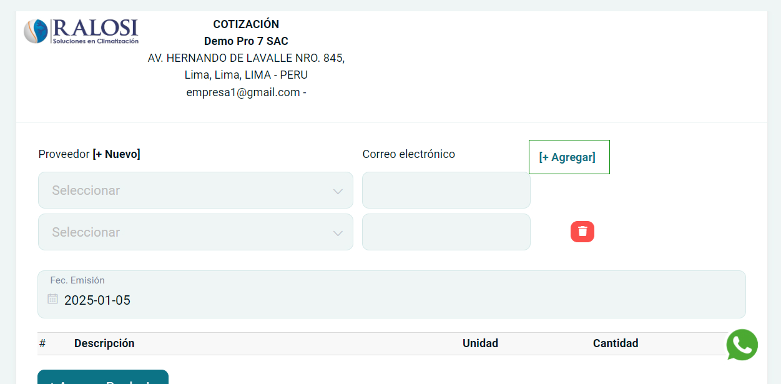Click the Descripción column header

[104, 343]
